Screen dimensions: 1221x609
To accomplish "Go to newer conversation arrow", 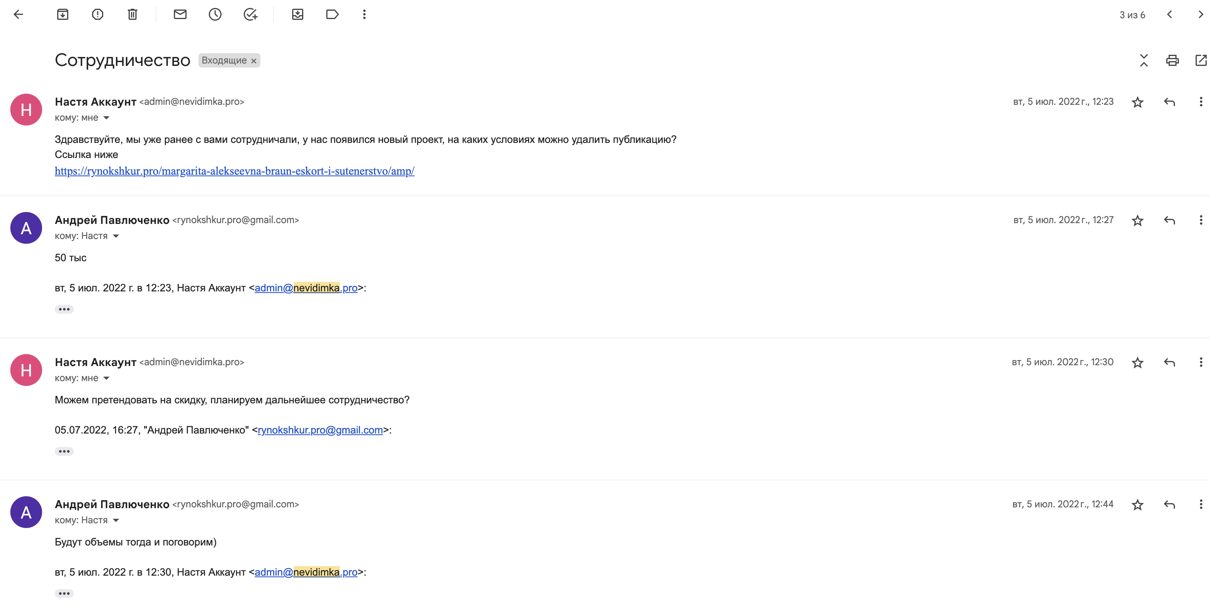I will (1169, 14).
